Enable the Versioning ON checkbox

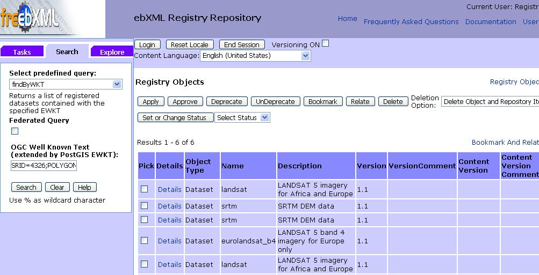(325, 44)
